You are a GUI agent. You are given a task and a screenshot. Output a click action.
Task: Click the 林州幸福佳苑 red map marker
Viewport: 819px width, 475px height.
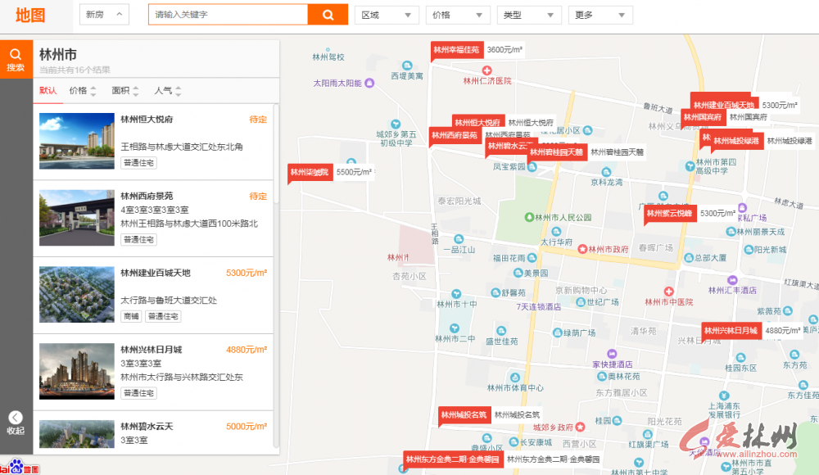tap(456, 50)
